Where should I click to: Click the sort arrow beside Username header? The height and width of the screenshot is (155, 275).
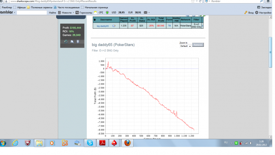coord(95,20)
